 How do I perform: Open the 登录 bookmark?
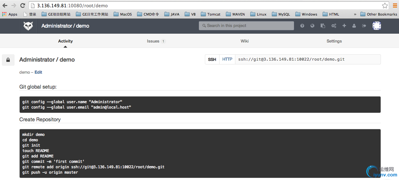point(30,14)
